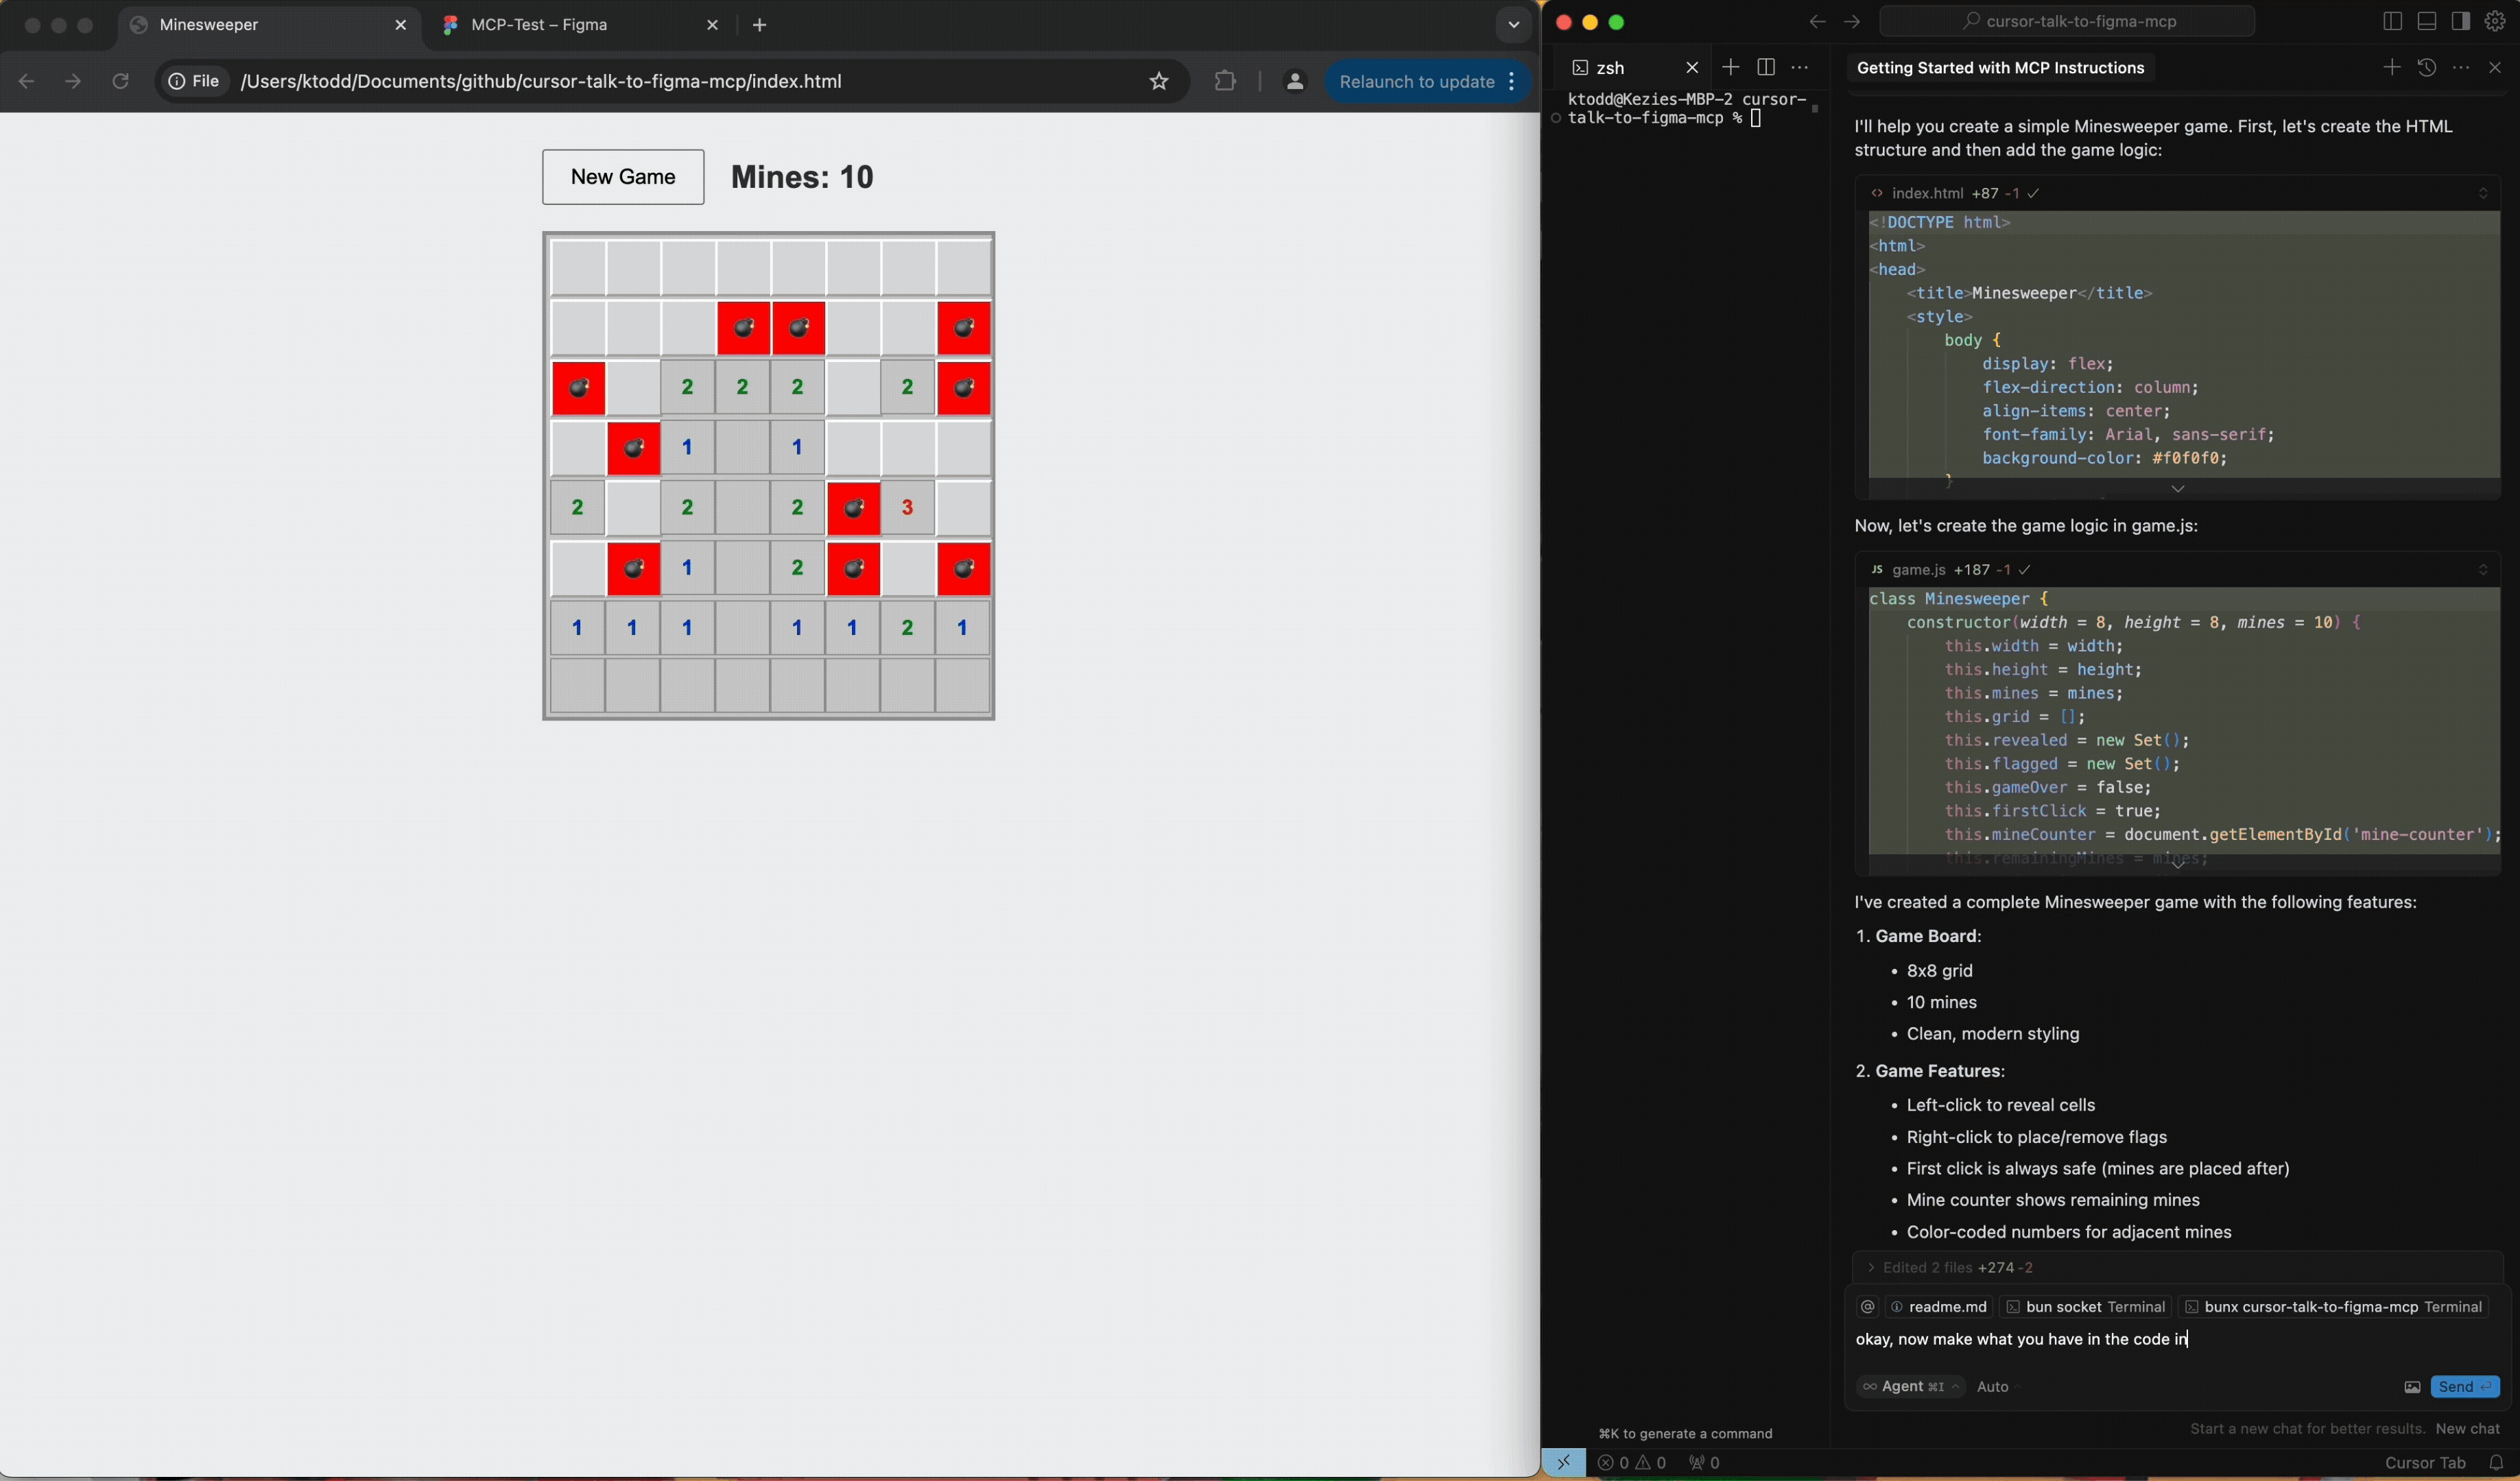This screenshot has height=1481, width=2520.
Task: Bookmark the index.html page with the star
Action: tap(1158, 81)
